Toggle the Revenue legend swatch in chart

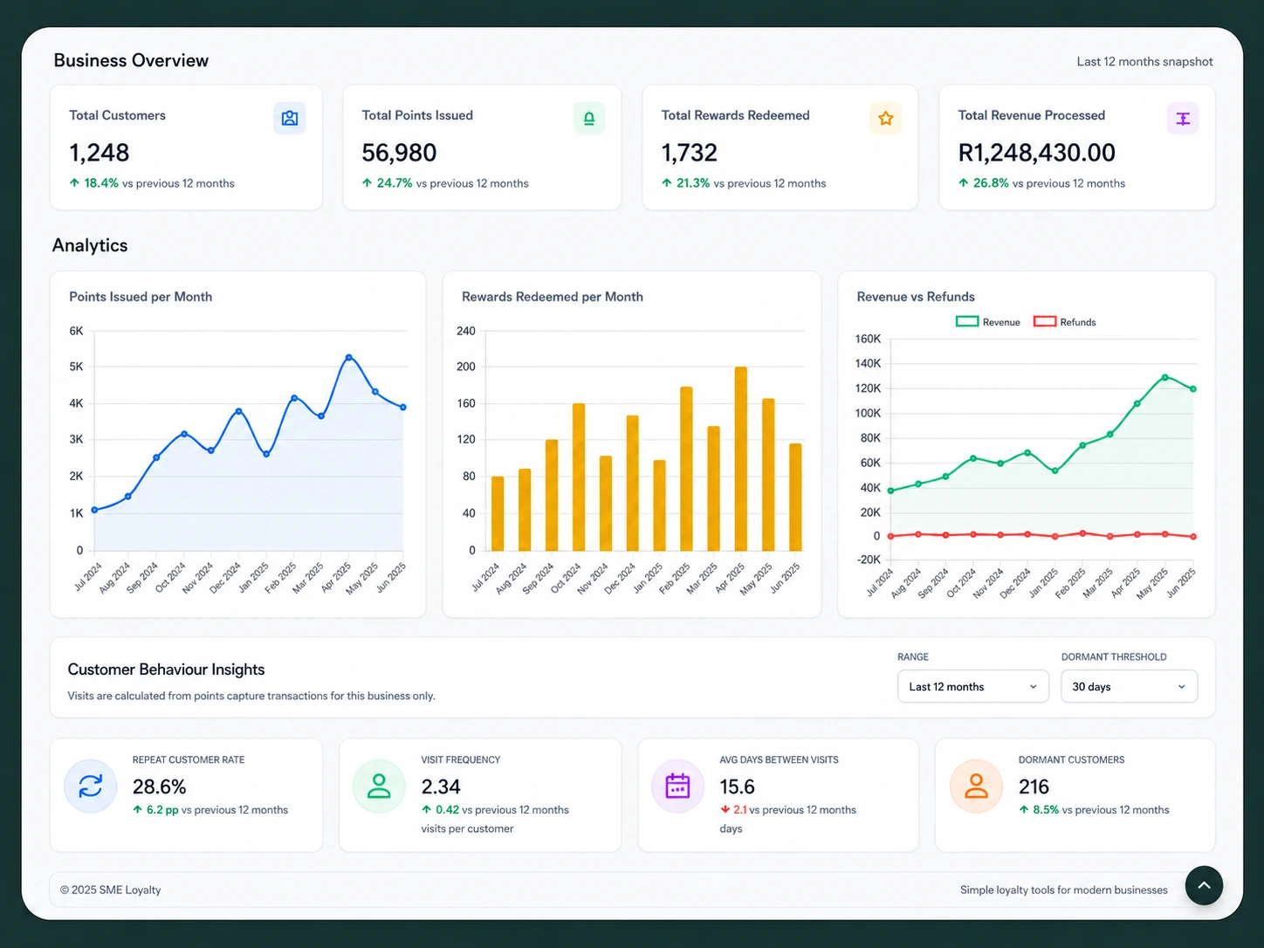(967, 322)
